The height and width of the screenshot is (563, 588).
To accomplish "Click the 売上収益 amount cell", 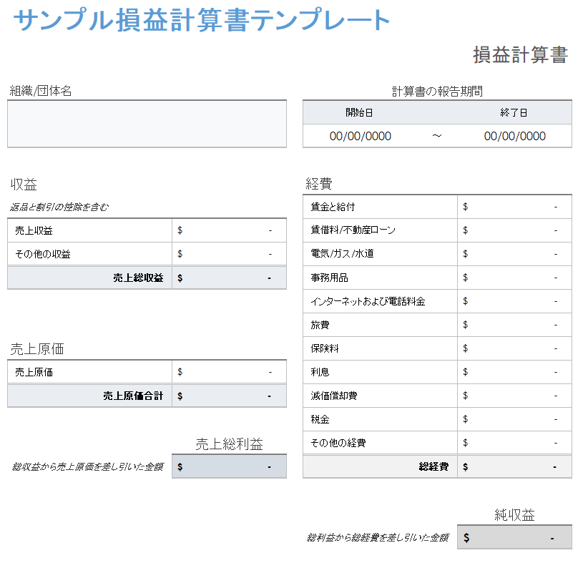I will (x=229, y=230).
